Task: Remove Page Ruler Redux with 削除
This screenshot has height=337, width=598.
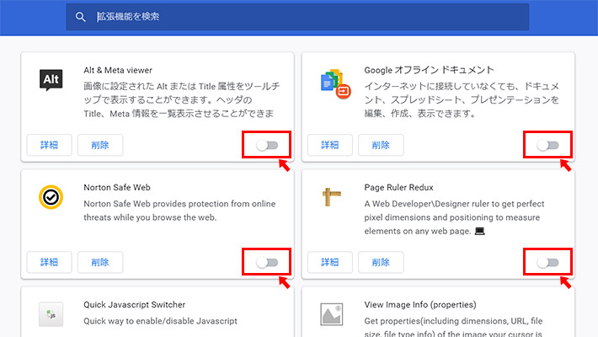Action: tap(381, 262)
